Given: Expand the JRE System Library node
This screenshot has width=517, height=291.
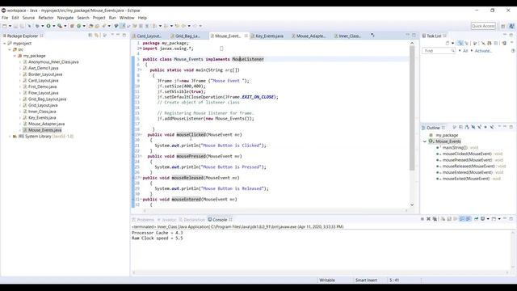Looking at the screenshot, I should 10,137.
